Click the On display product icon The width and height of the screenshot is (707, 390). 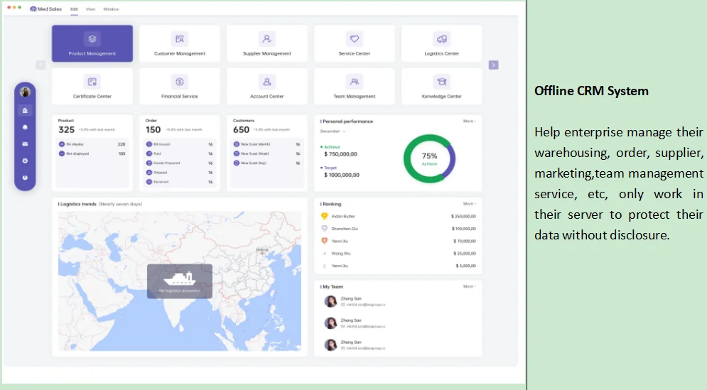[62, 144]
